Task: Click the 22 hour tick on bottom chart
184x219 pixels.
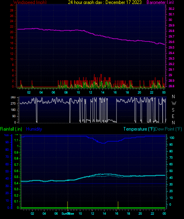Action: point(152,213)
